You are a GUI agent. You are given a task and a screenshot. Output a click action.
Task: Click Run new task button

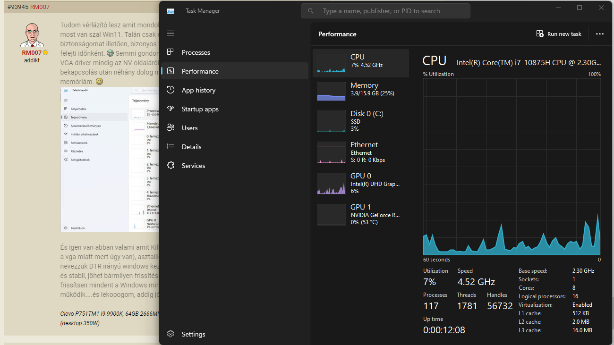[x=559, y=34]
